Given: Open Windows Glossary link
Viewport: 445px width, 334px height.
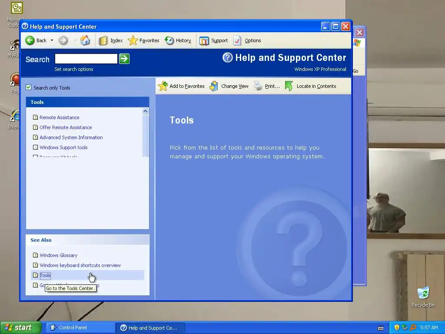Looking at the screenshot, I should coord(59,255).
